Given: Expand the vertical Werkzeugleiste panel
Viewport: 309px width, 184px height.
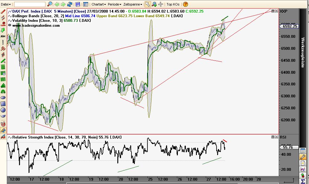Looking at the screenshot, I should tap(303, 53).
